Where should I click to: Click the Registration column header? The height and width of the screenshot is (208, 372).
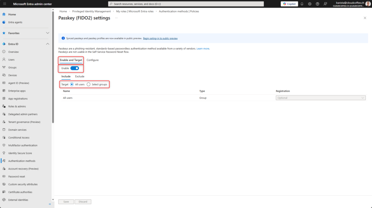tap(283, 91)
